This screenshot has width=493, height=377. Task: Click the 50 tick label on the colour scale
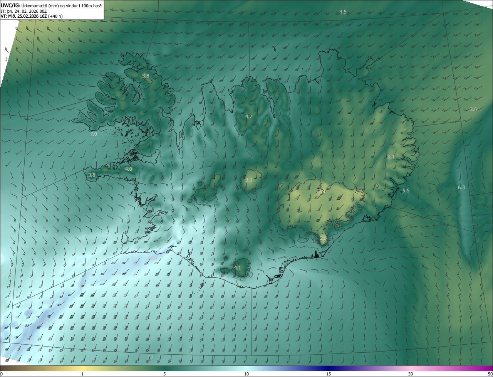(x=490, y=374)
